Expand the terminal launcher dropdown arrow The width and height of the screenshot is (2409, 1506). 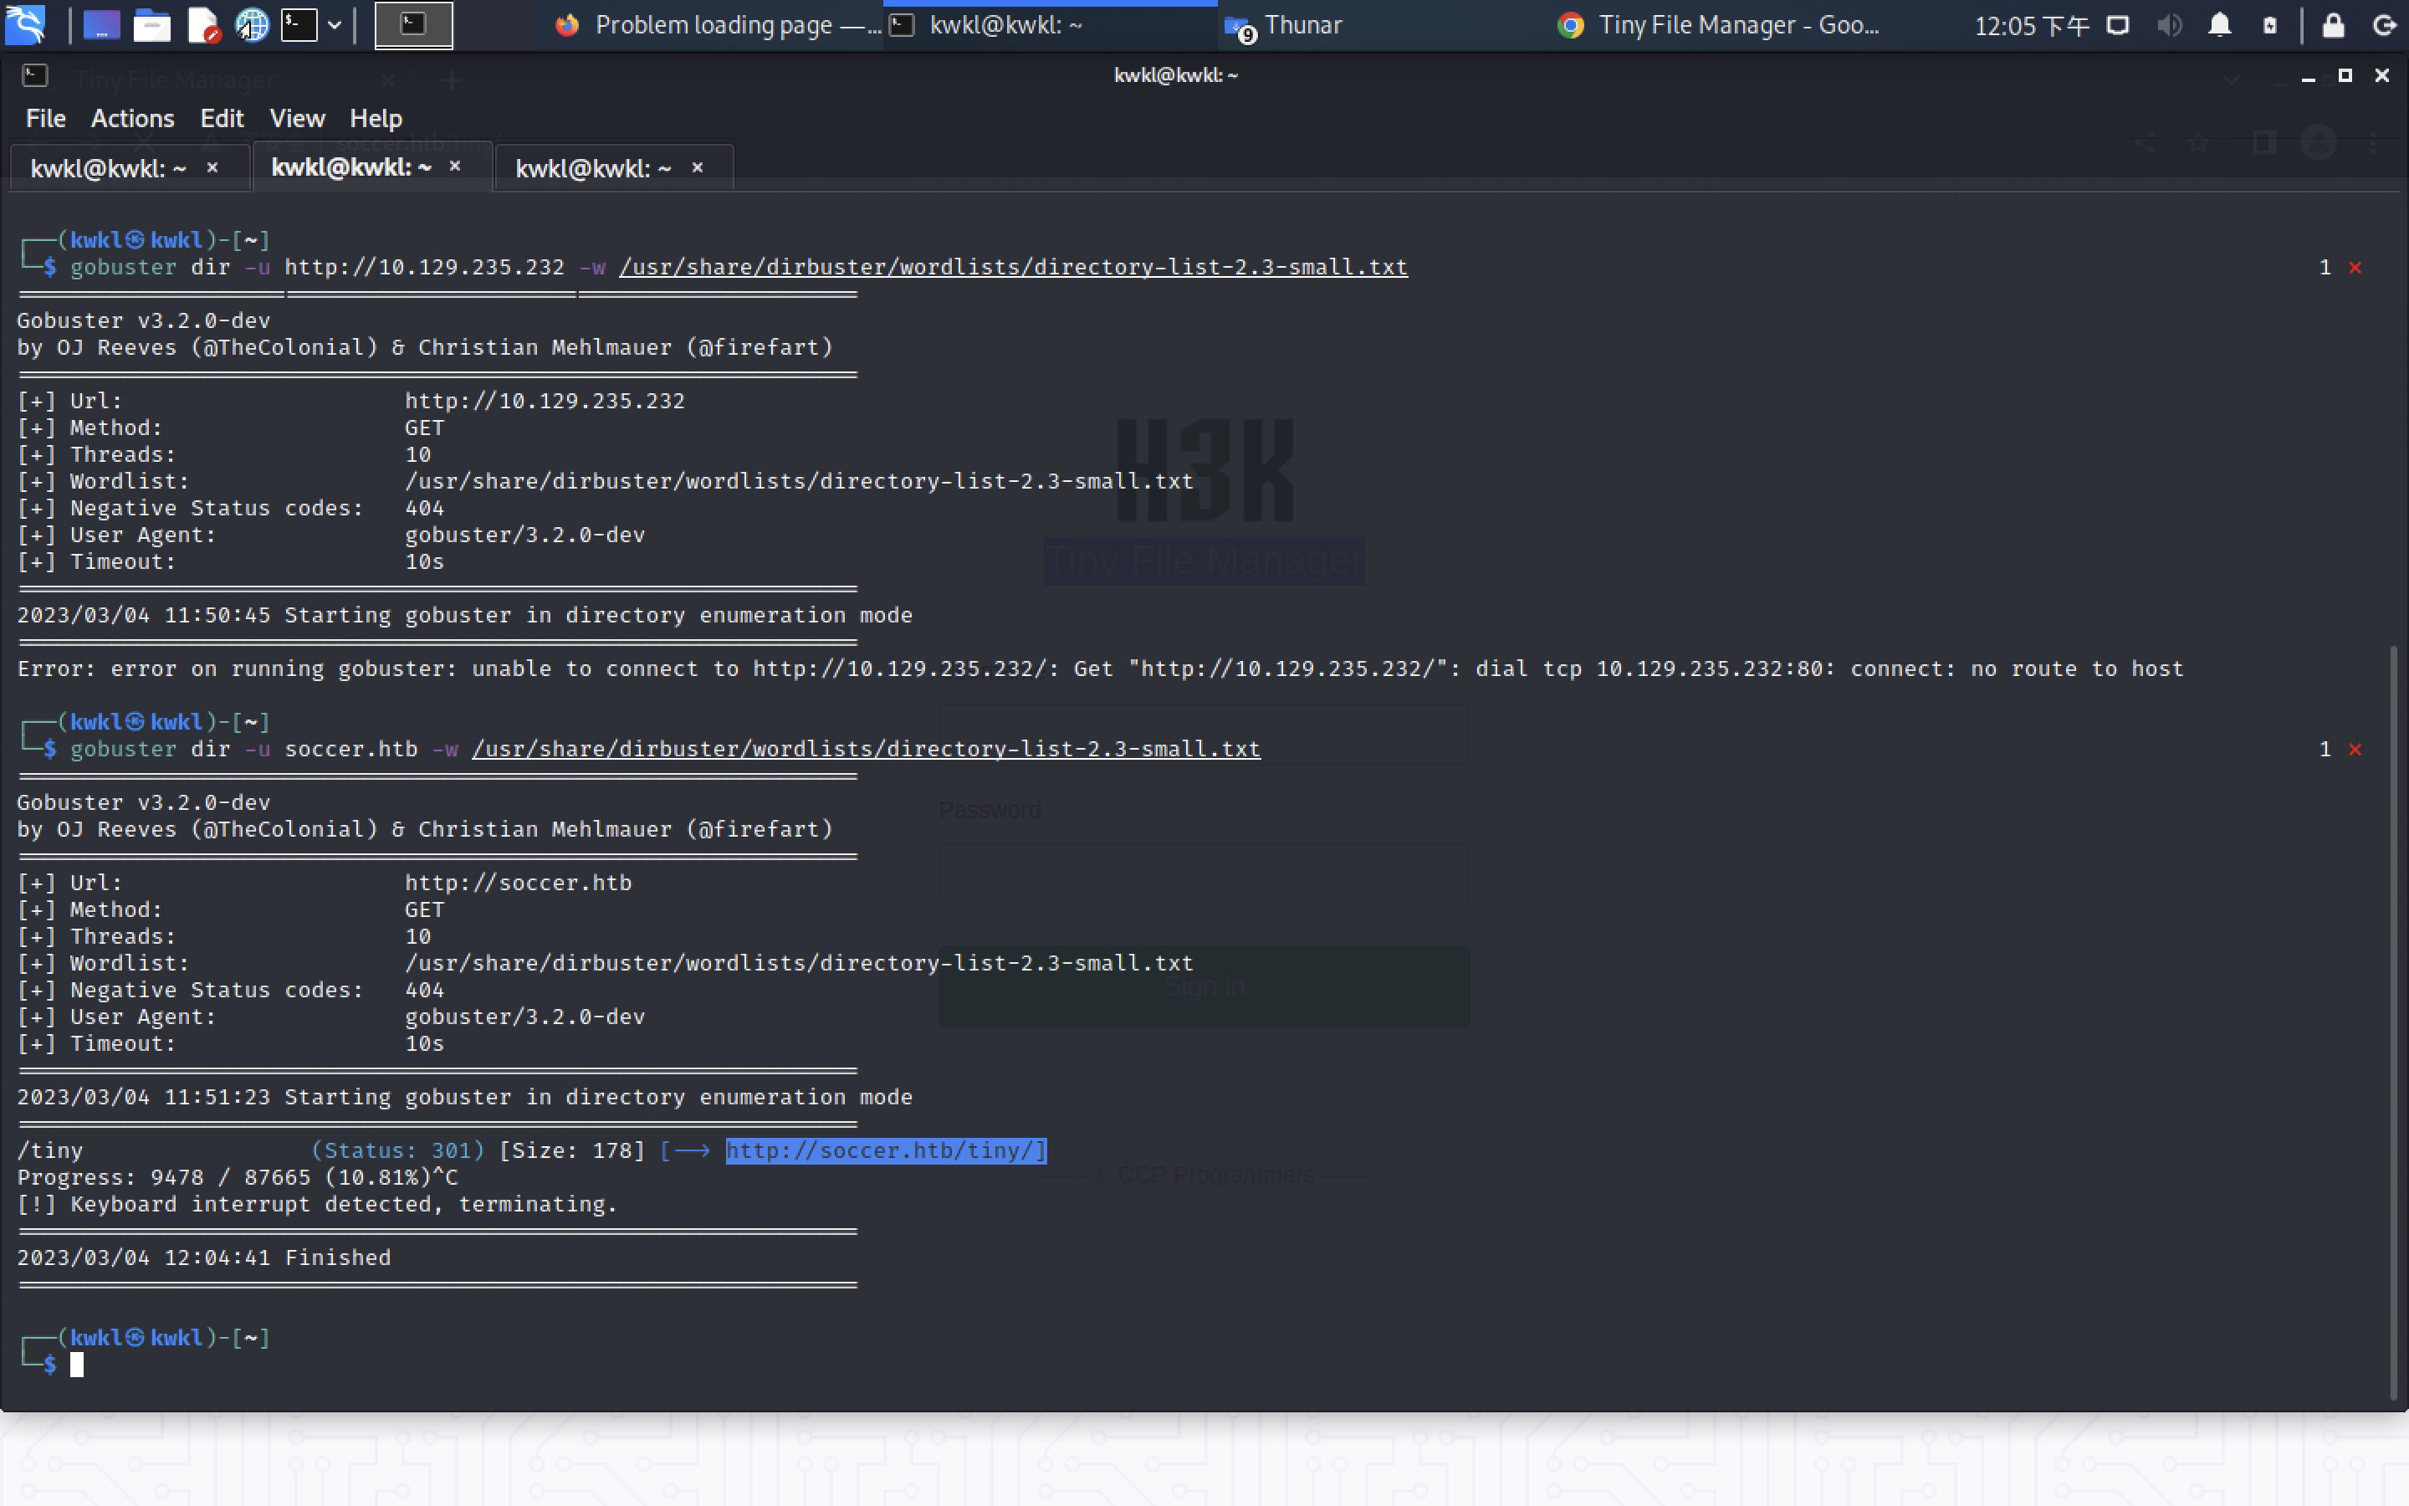[335, 25]
